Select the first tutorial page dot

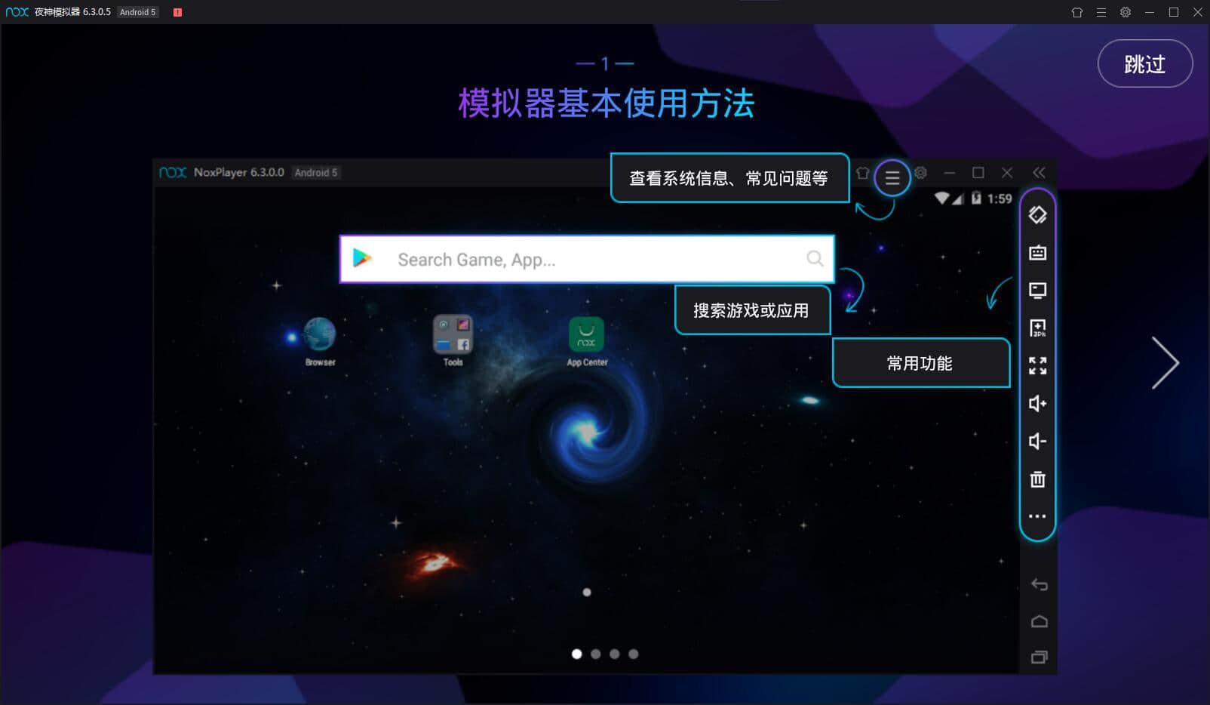click(x=577, y=654)
